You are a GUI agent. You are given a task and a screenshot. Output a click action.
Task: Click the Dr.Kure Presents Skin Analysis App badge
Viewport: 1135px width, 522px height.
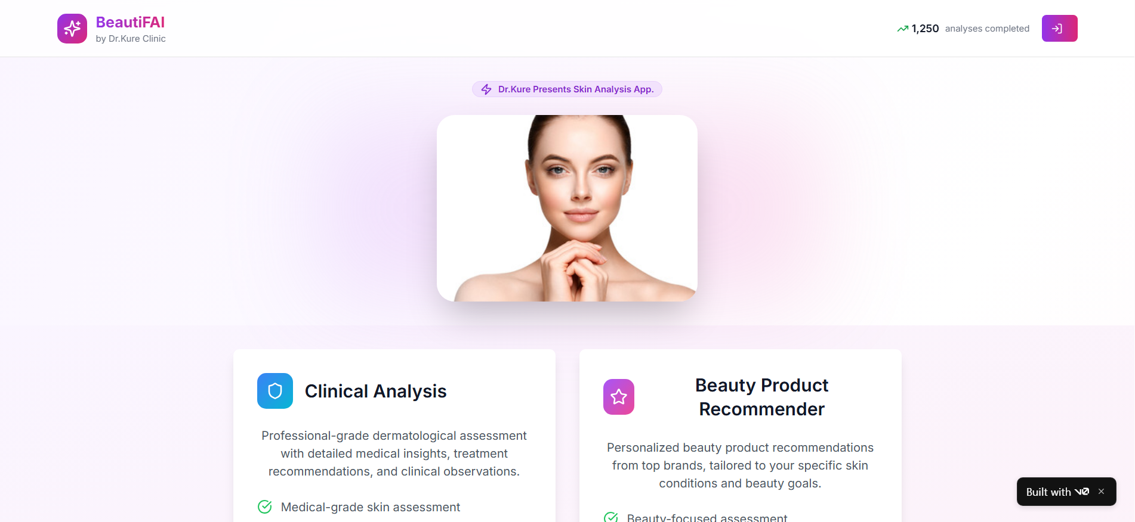click(567, 89)
